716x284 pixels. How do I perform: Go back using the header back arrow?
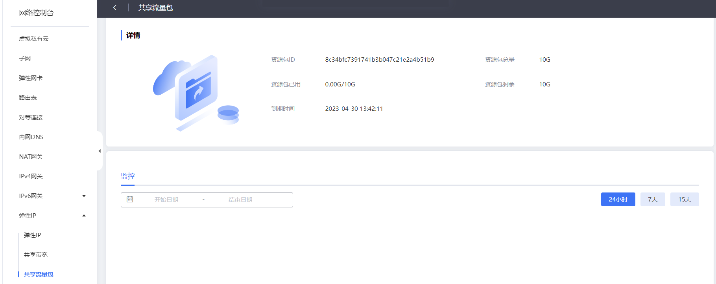(115, 8)
